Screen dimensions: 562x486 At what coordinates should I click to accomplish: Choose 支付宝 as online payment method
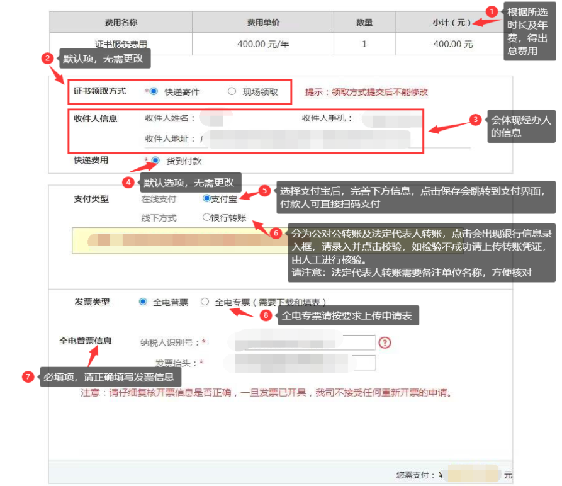point(208,198)
